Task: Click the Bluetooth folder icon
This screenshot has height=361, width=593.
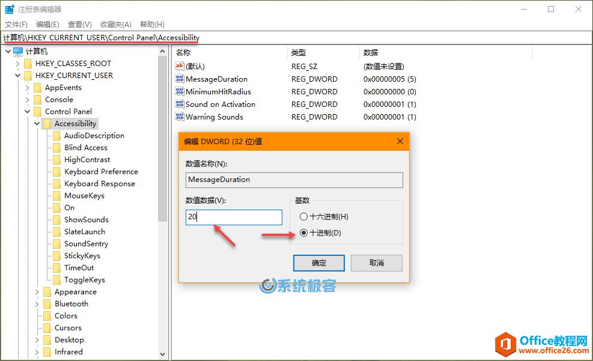Action: tap(47, 304)
